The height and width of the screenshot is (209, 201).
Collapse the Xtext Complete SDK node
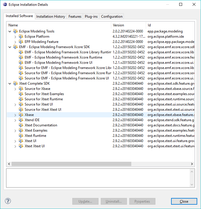(x=10, y=83)
